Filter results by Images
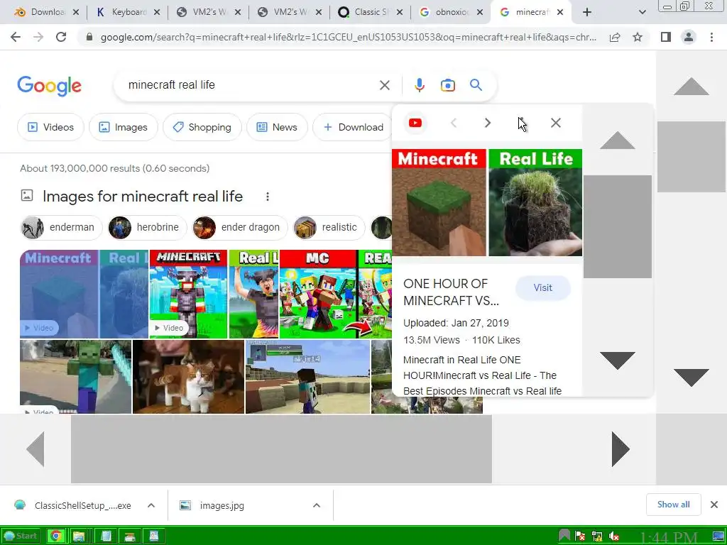The image size is (727, 545). (x=124, y=127)
